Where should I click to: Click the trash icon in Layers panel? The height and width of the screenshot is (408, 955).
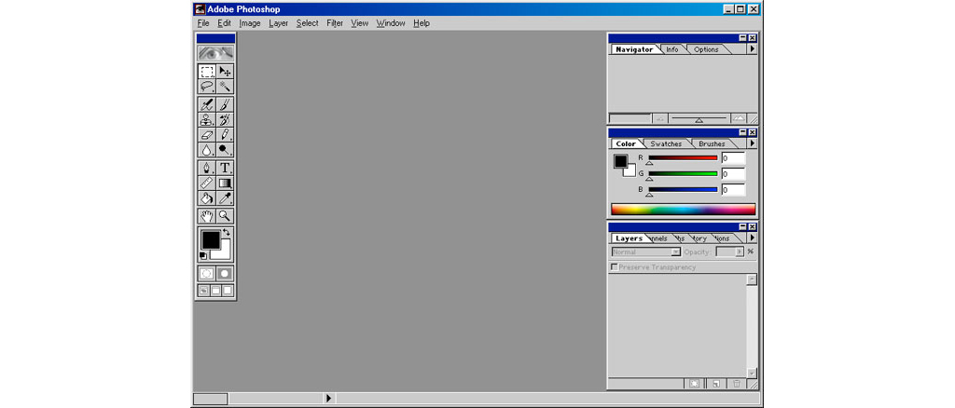click(x=737, y=384)
